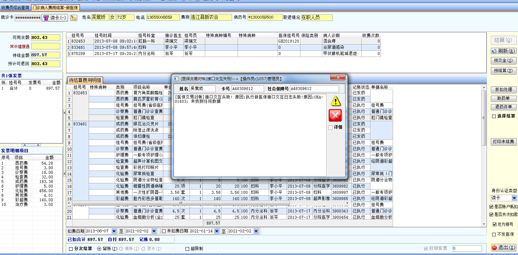Switch to 门诊病人费用结算-新医保 tab
This screenshot has height=255, width=518.
pos(55,8)
